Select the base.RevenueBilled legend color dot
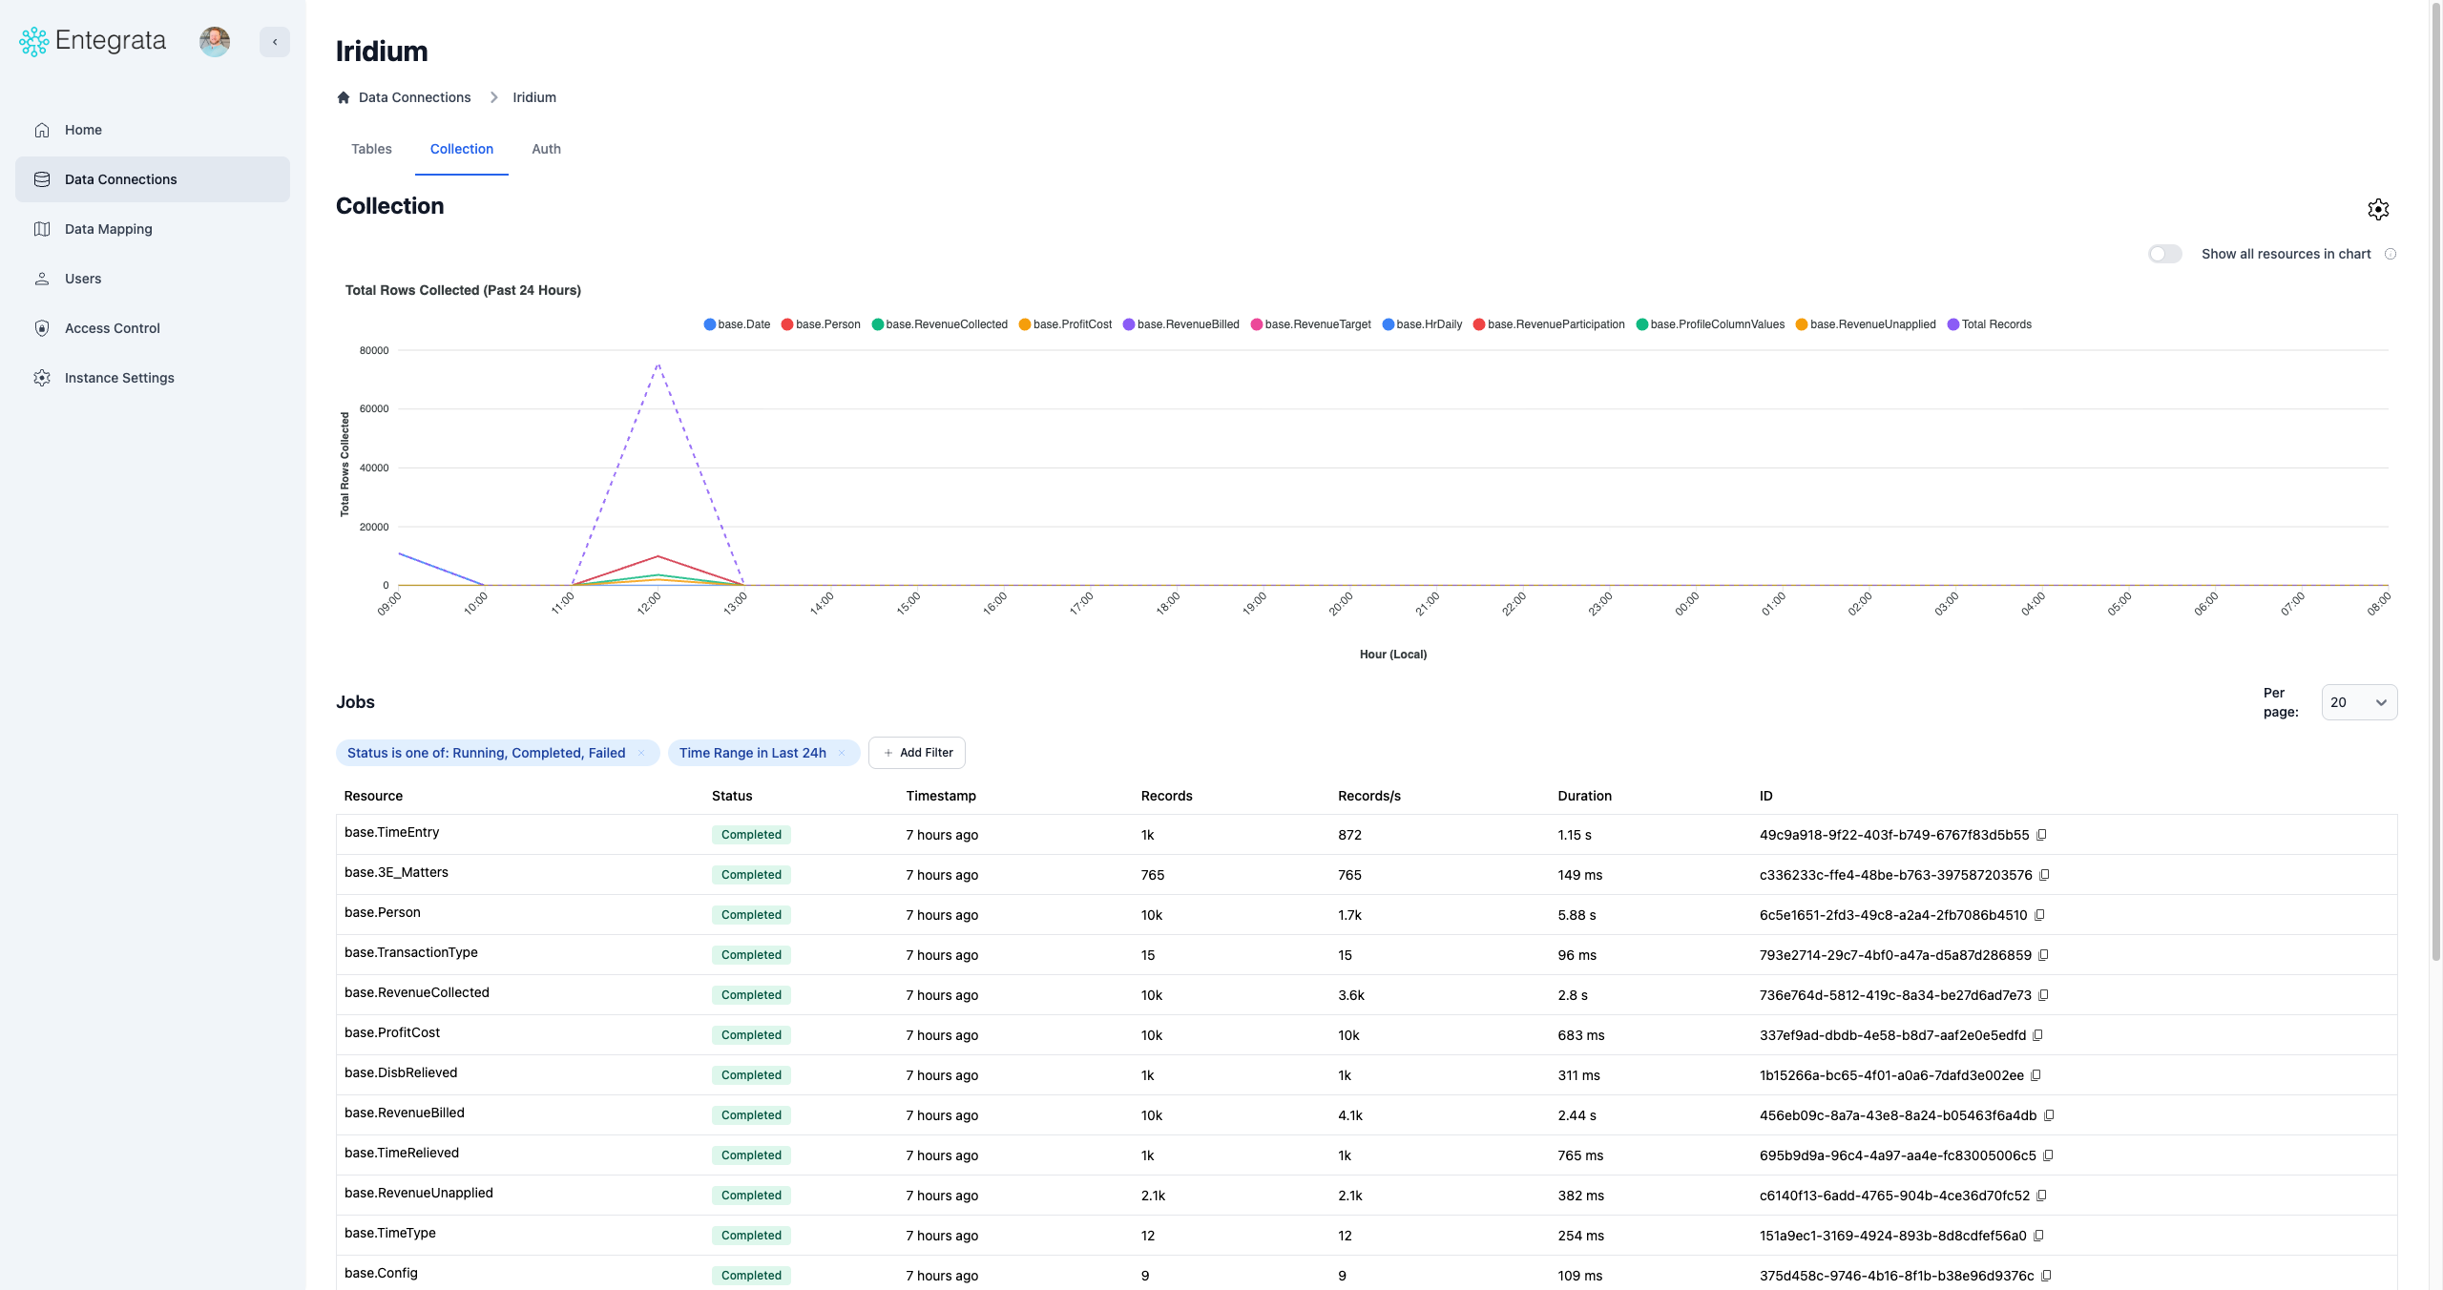This screenshot has height=1290, width=2443. click(x=1129, y=324)
